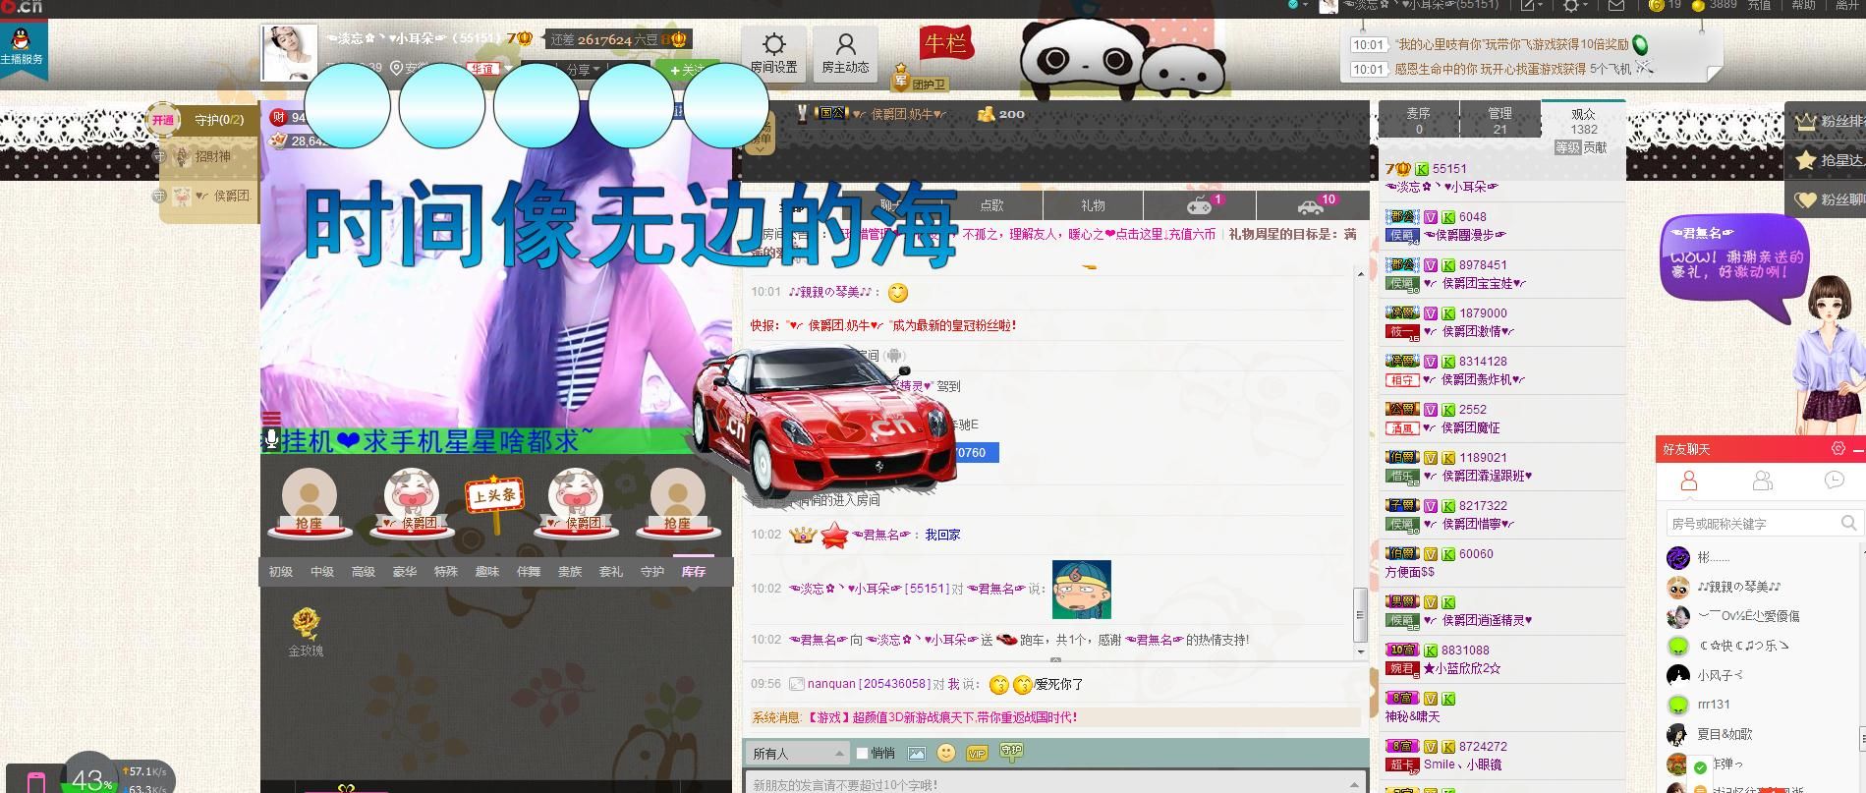The image size is (1866, 793).
Task: Click the 等级 sort toggle
Action: pos(1567,147)
